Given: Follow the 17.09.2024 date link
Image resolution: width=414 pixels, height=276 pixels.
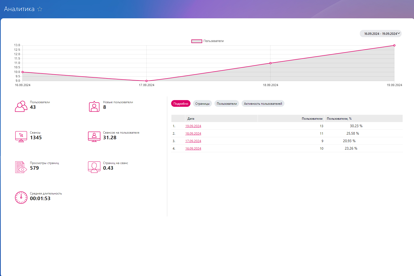Looking at the screenshot, I should pos(193,141).
